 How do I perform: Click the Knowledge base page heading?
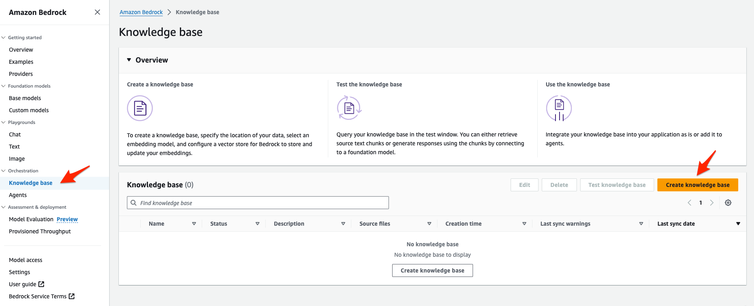(161, 32)
